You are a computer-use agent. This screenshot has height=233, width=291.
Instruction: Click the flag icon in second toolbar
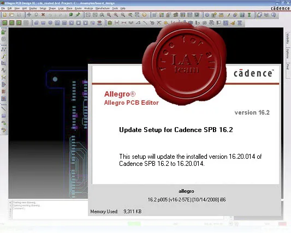(218, 23)
